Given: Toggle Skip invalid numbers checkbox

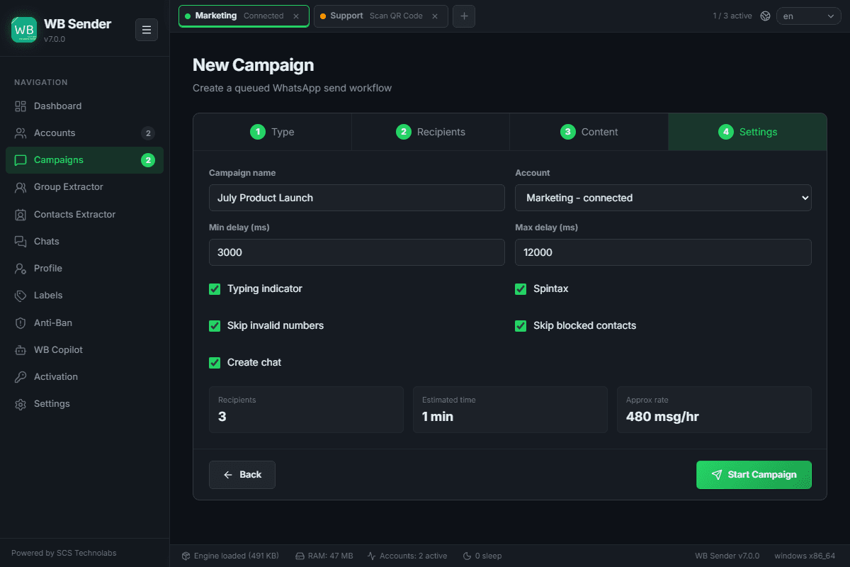Looking at the screenshot, I should click(x=215, y=326).
